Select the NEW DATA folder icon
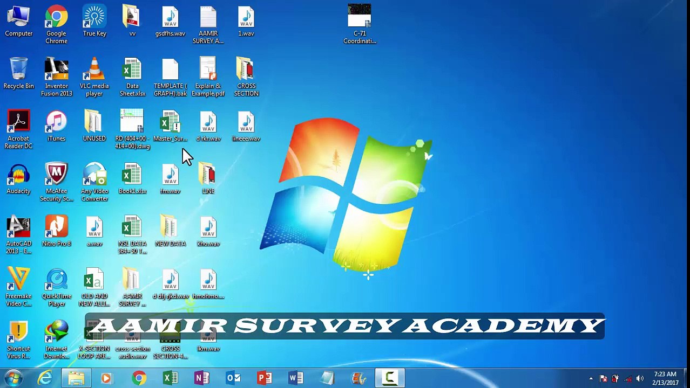 coord(170,232)
